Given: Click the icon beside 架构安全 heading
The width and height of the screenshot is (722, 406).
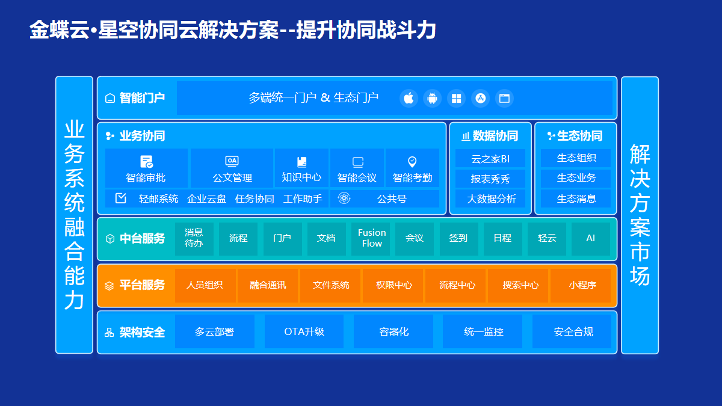Looking at the screenshot, I should [110, 333].
